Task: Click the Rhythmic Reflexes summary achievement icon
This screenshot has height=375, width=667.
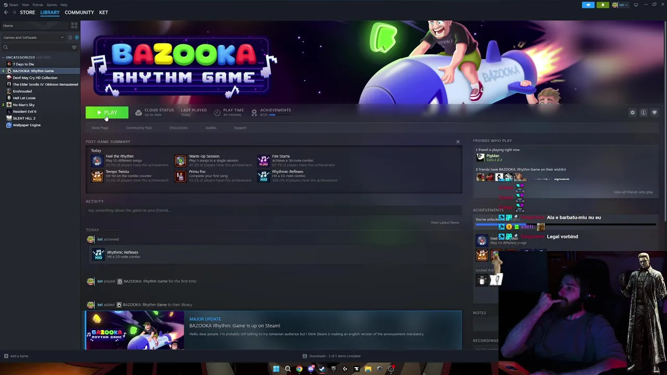Action: pyautogui.click(x=263, y=176)
